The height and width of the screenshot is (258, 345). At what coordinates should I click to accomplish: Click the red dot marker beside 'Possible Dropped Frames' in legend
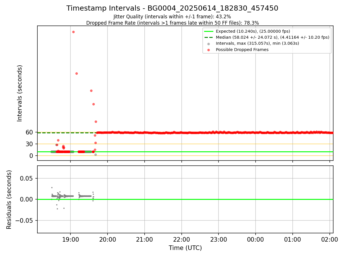tap(209, 50)
